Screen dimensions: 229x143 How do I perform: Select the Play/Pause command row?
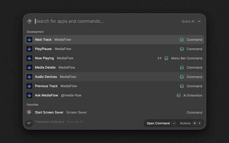pos(114,49)
